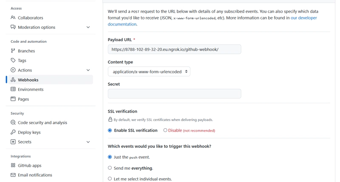Expand the Moderation options chevron
340x182 pixels.
88,28
